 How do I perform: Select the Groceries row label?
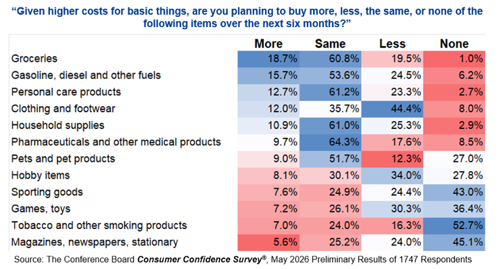point(34,59)
